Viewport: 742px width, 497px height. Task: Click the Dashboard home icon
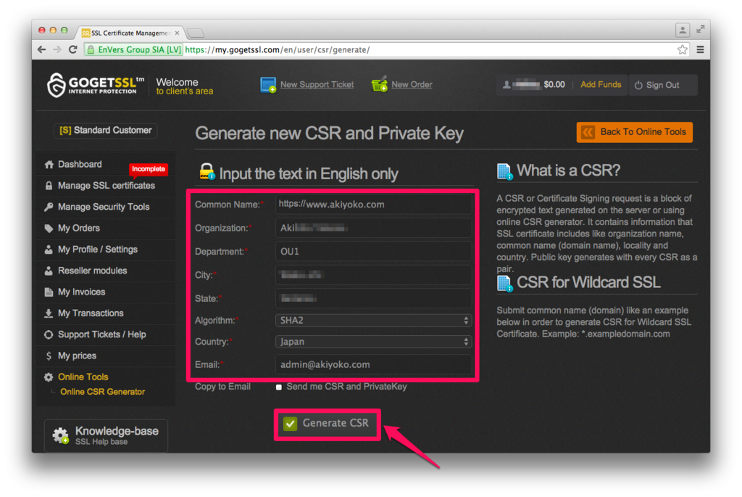[49, 165]
